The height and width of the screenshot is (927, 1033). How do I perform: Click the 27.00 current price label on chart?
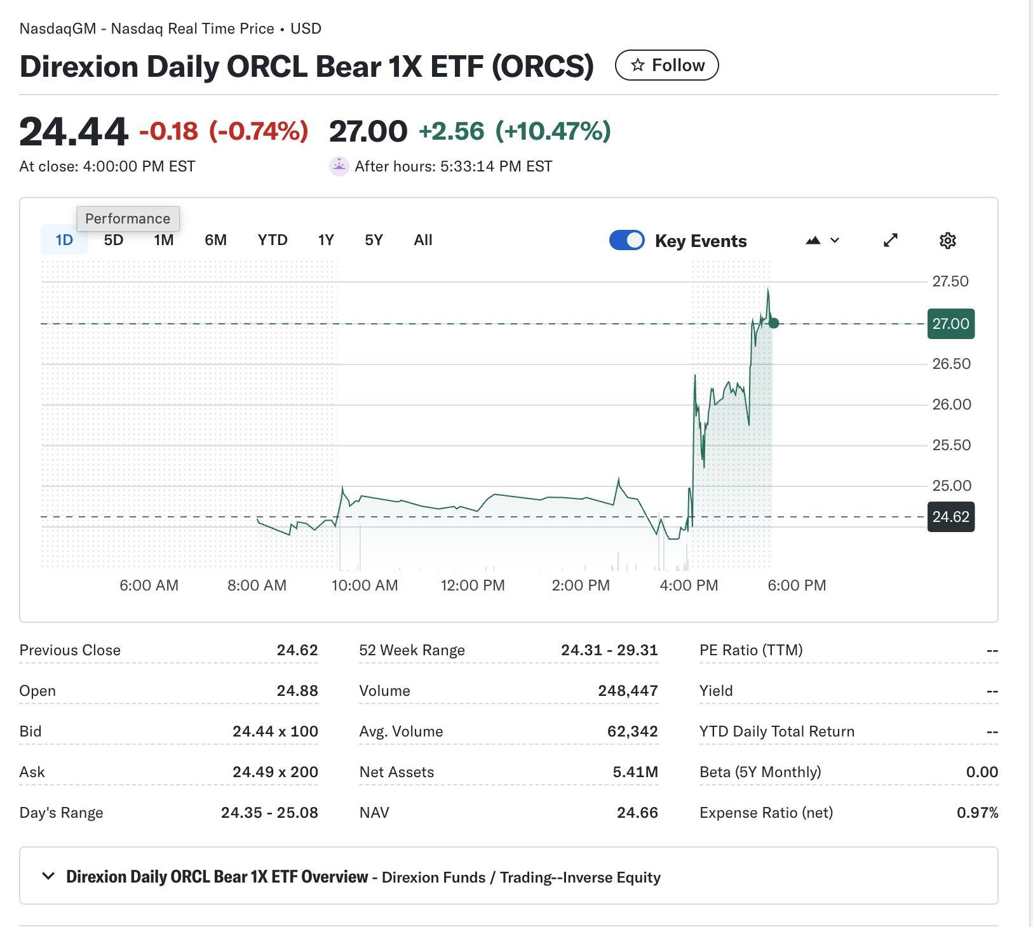pos(950,324)
